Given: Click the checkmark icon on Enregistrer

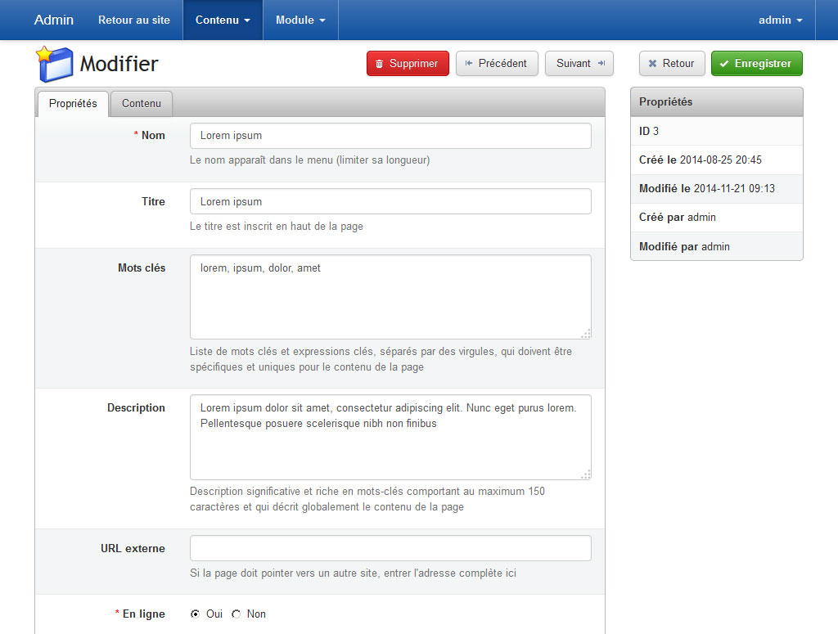Looking at the screenshot, I should click(x=724, y=64).
